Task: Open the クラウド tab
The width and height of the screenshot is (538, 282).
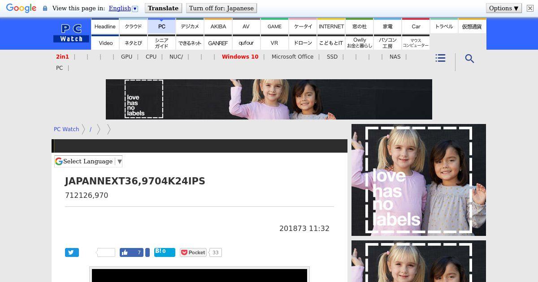Action: click(133, 26)
